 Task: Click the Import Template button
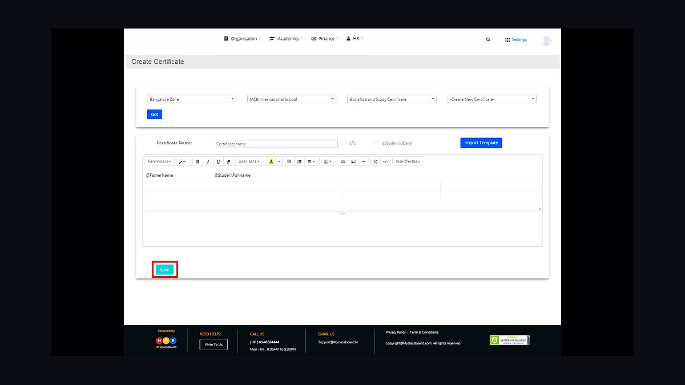point(481,143)
